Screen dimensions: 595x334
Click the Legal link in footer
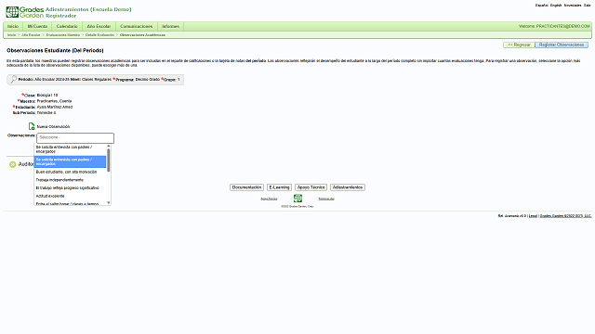click(x=533, y=216)
